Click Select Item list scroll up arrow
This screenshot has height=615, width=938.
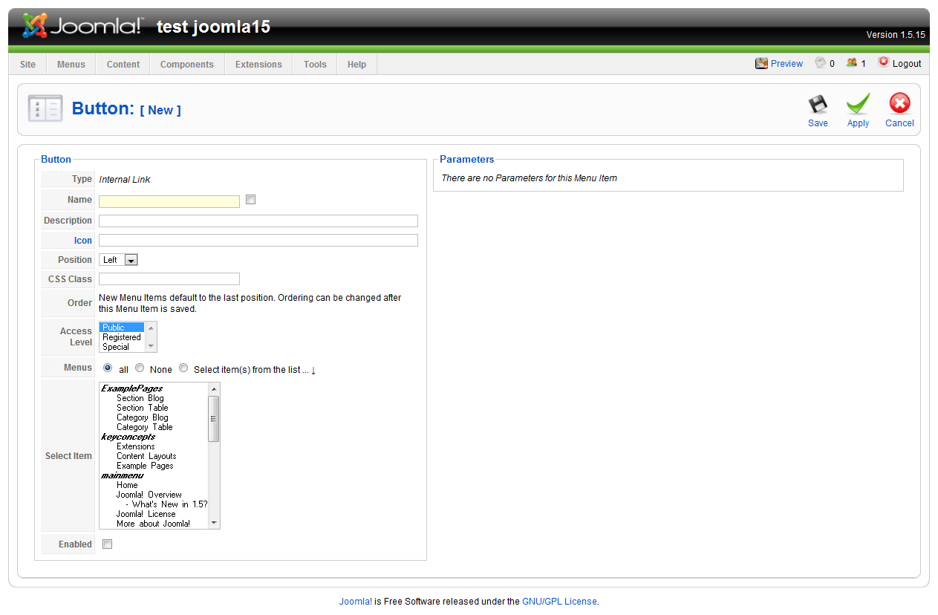click(214, 388)
